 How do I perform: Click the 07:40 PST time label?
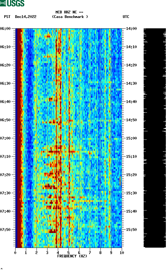(x=5, y=211)
